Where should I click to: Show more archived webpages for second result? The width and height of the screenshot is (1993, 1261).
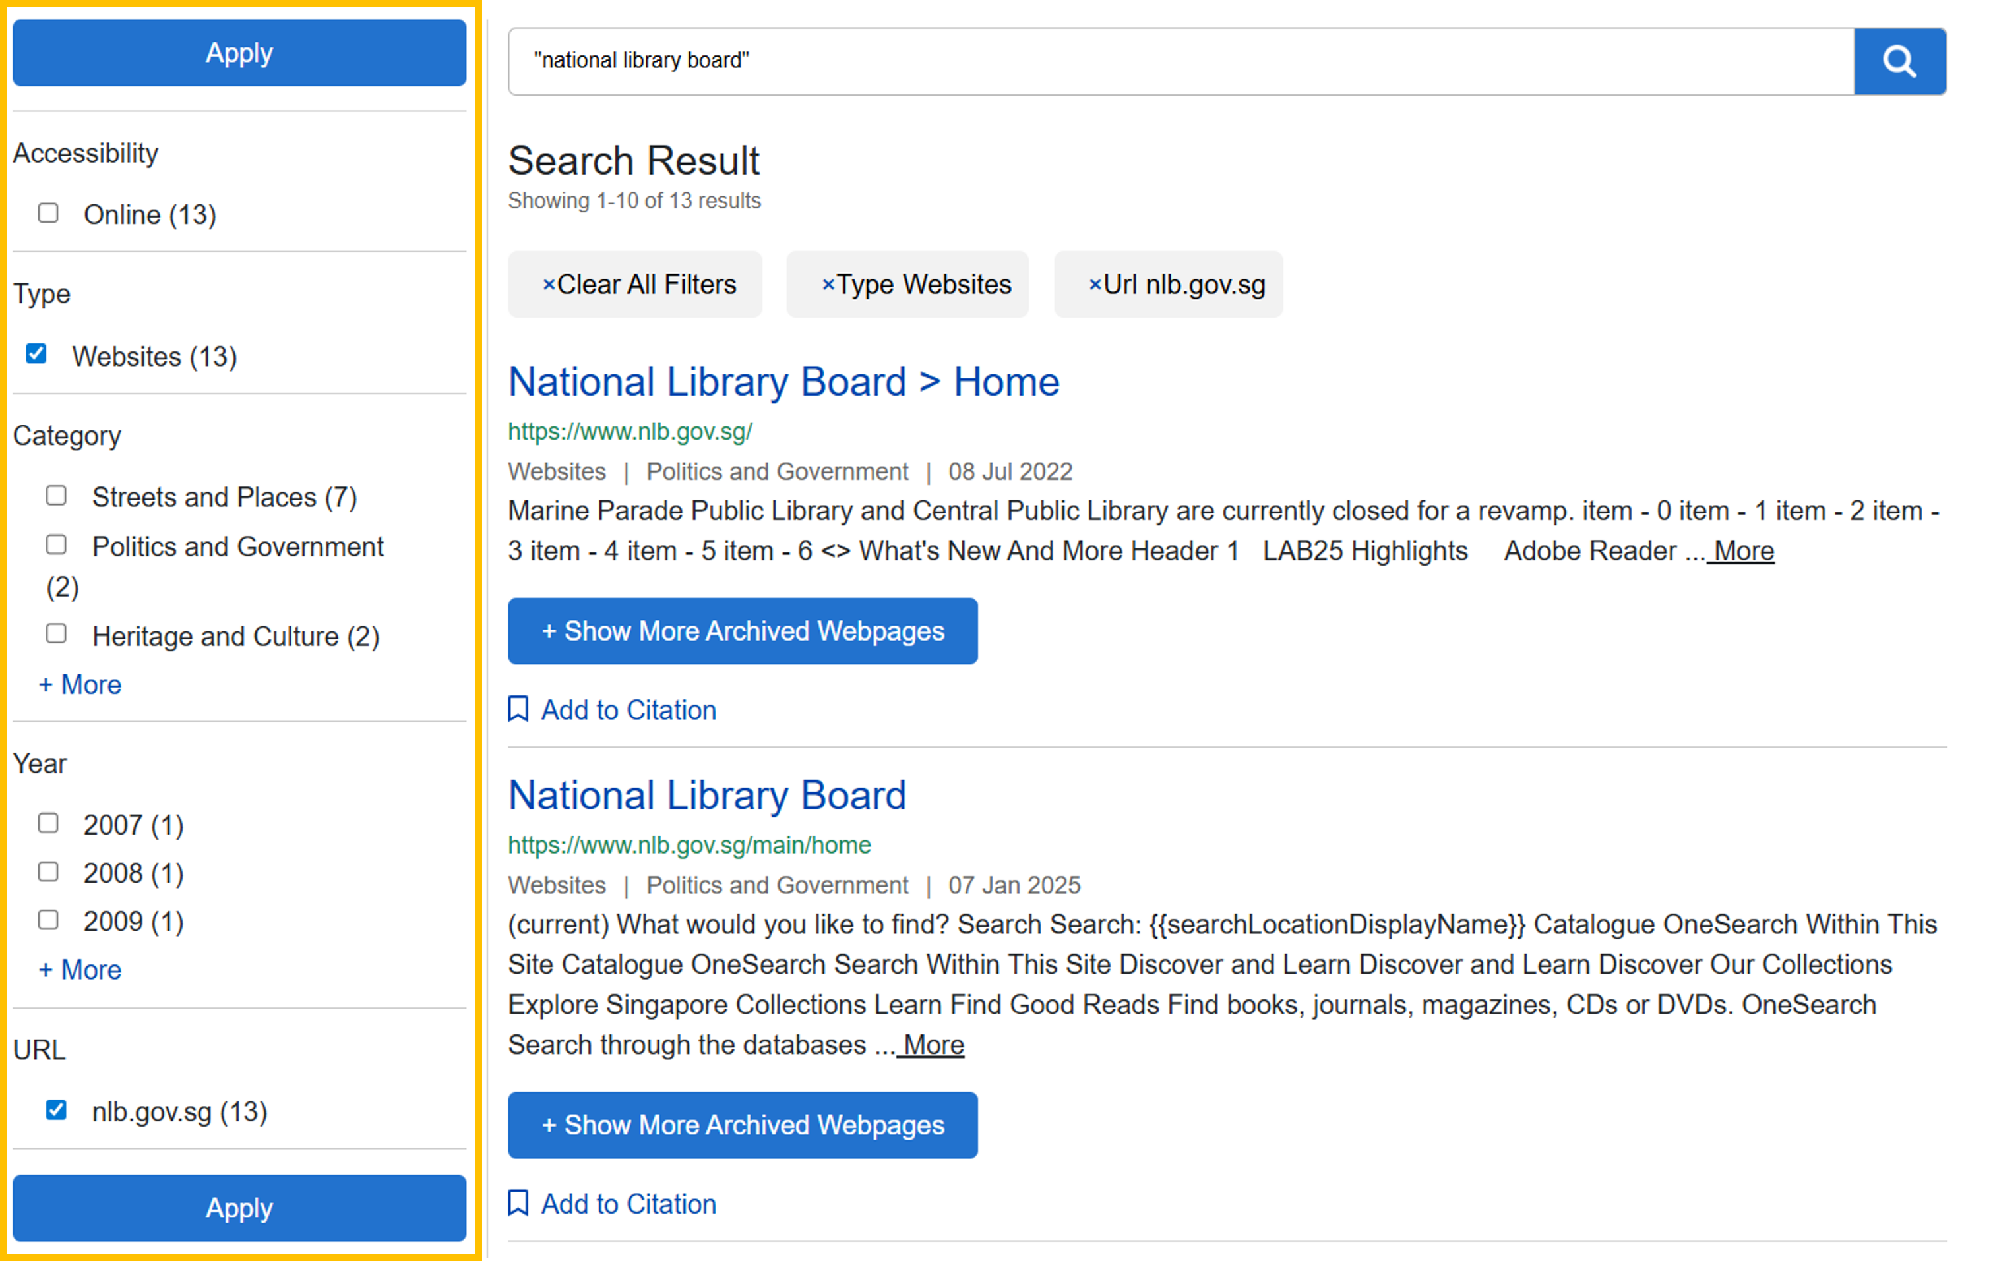pos(743,1125)
